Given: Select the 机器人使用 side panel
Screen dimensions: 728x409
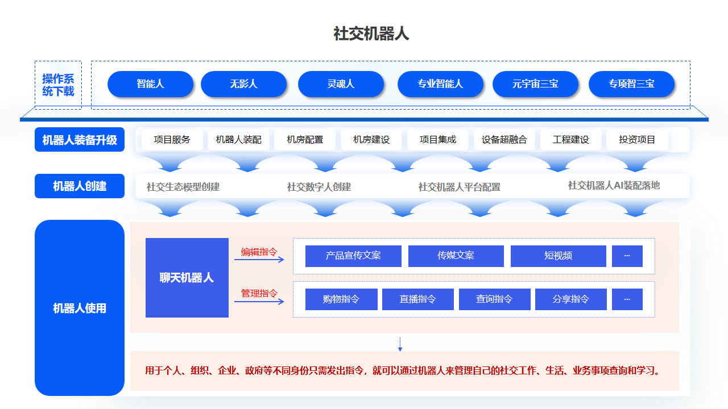Looking at the screenshot, I should click(80, 308).
